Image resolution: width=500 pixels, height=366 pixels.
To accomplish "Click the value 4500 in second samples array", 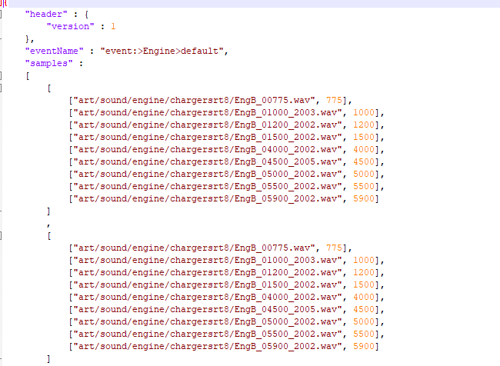I will [364, 310].
